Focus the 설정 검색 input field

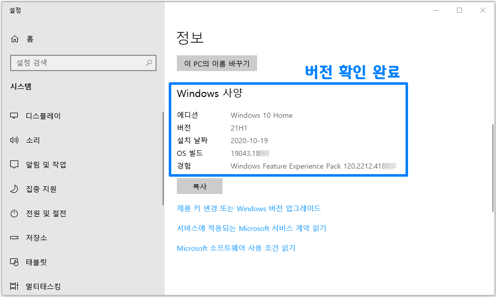tap(83, 62)
